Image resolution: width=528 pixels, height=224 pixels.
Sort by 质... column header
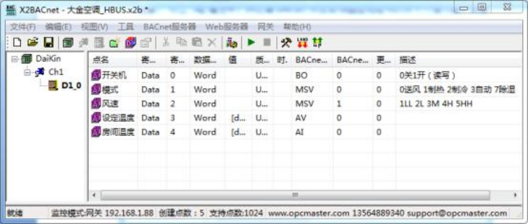(263, 60)
